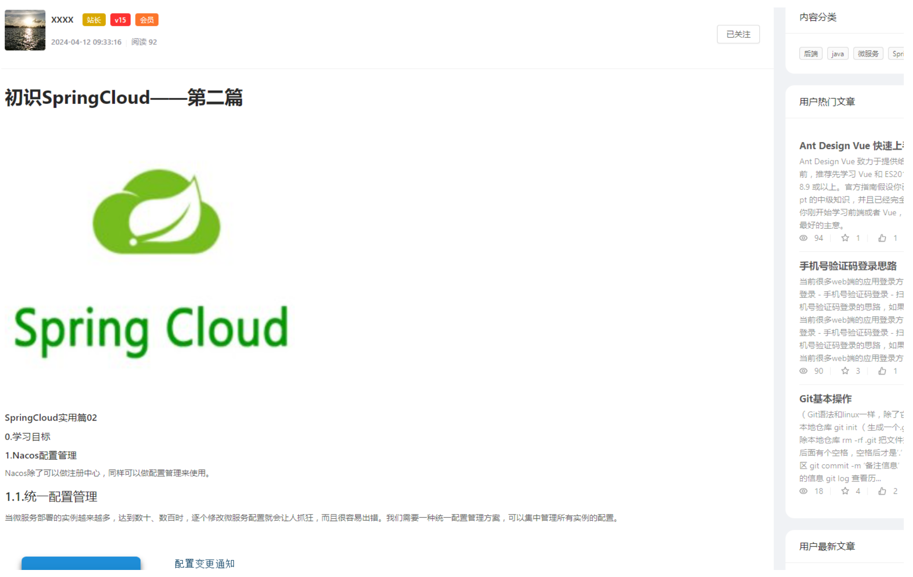Open the Ant Design Vue article title
The height and width of the screenshot is (577, 913).
coord(851,146)
